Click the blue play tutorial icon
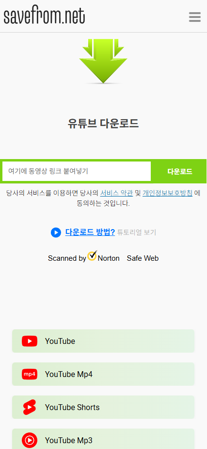Screen dimensions: 207x449 tap(56, 232)
